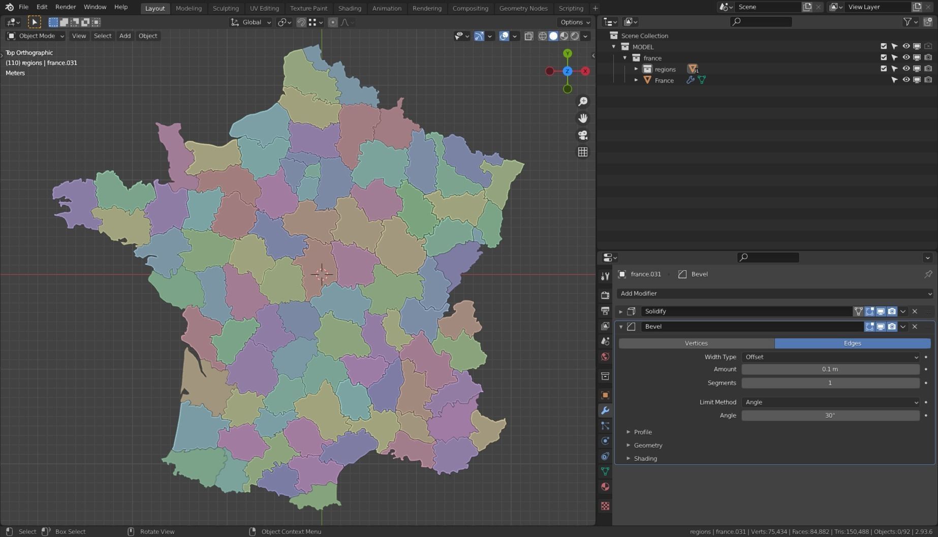Switch to the Modeling workspace tab
The width and height of the screenshot is (938, 537).
click(x=189, y=8)
